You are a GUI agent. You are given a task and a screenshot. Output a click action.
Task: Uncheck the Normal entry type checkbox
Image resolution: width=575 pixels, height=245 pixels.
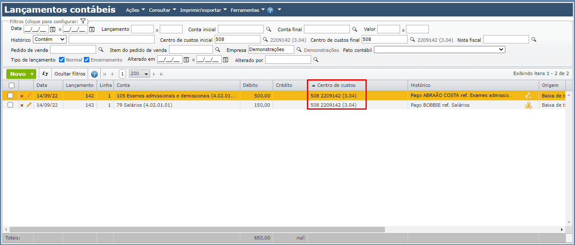coord(62,59)
